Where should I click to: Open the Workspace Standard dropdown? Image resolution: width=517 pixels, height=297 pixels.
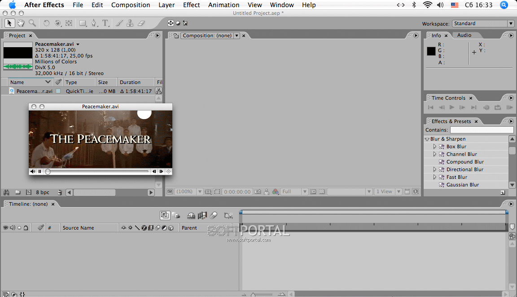(483, 23)
